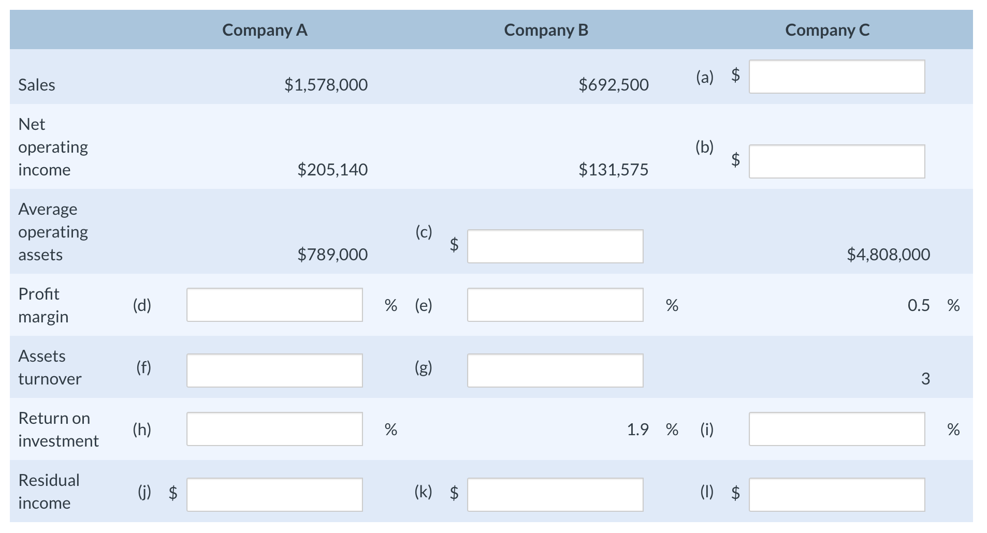Click input field (h) for Company A Return on investment

[274, 428]
